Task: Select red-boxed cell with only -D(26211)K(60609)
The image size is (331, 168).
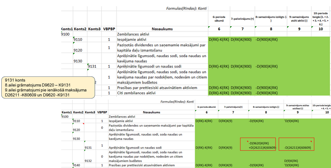Action: (297, 144)
